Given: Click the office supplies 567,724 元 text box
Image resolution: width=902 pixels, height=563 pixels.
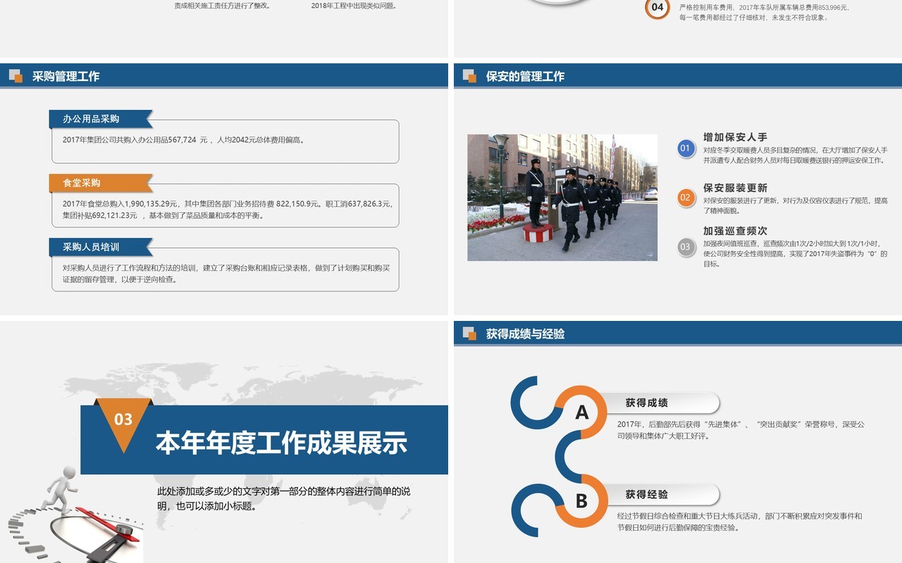Looking at the screenshot, I should pos(225,141).
